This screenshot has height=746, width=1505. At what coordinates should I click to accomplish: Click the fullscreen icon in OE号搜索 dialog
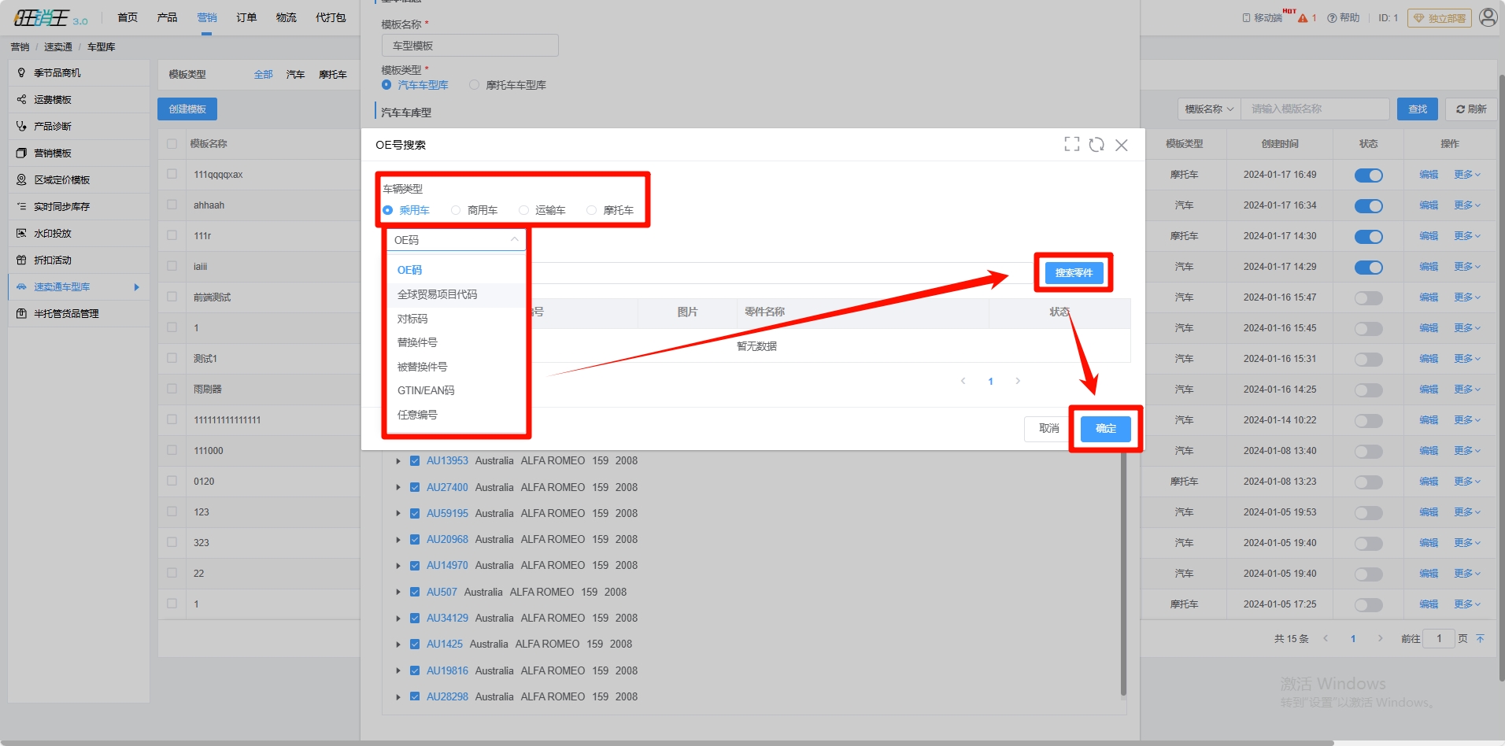pos(1071,145)
